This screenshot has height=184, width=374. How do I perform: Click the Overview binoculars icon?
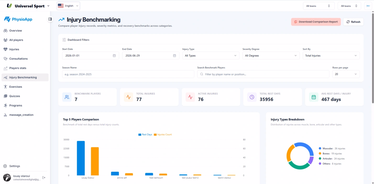[x=5, y=31]
